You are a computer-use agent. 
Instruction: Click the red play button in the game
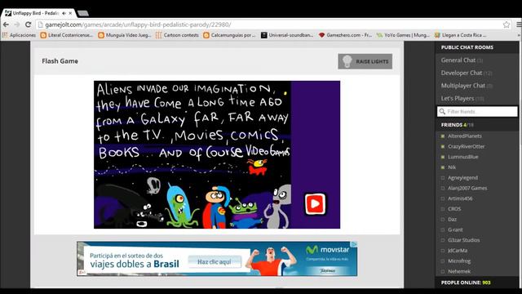click(315, 203)
